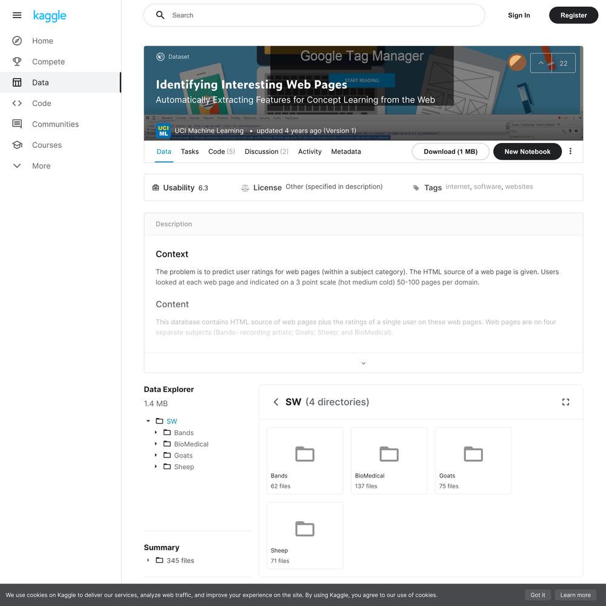
Task: Go to Compete in sidebar
Action: tap(48, 61)
